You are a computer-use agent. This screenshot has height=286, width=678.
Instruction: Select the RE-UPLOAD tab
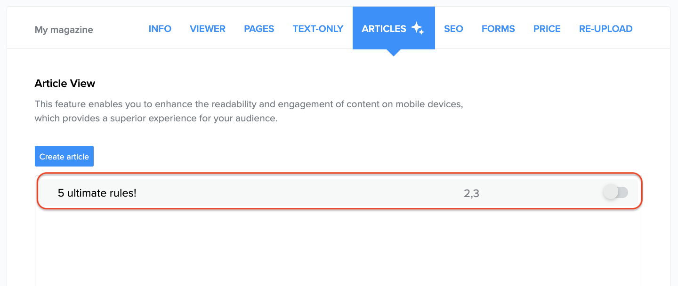605,29
